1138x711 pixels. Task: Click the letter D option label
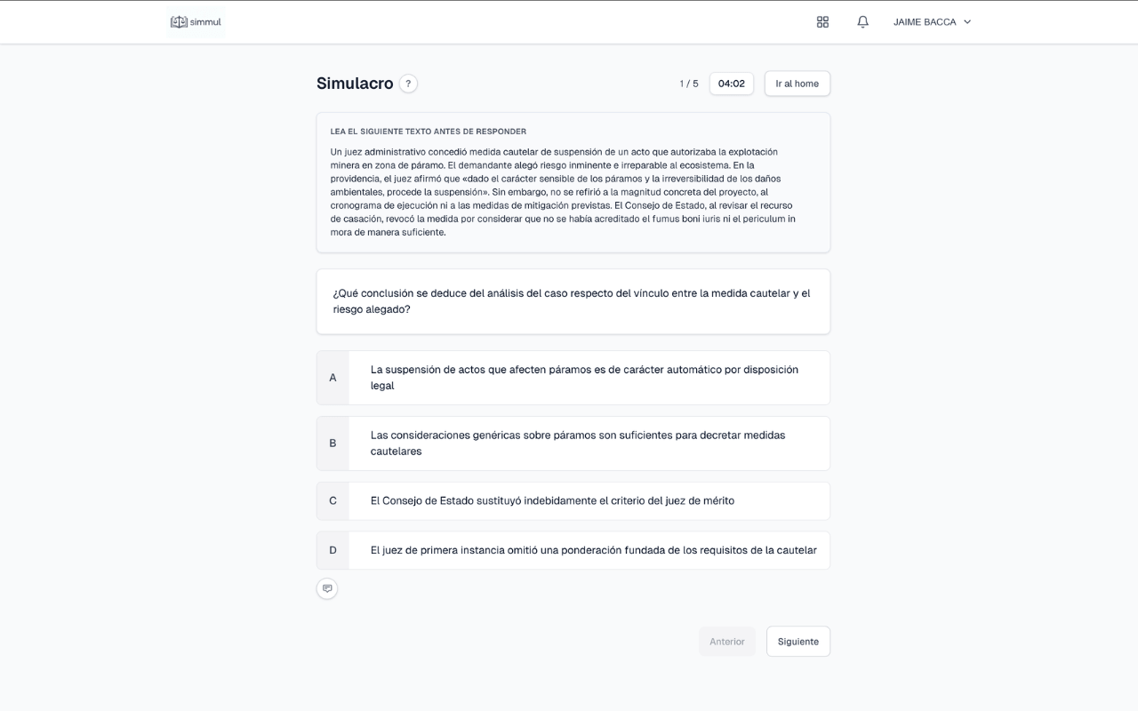pyautogui.click(x=333, y=550)
